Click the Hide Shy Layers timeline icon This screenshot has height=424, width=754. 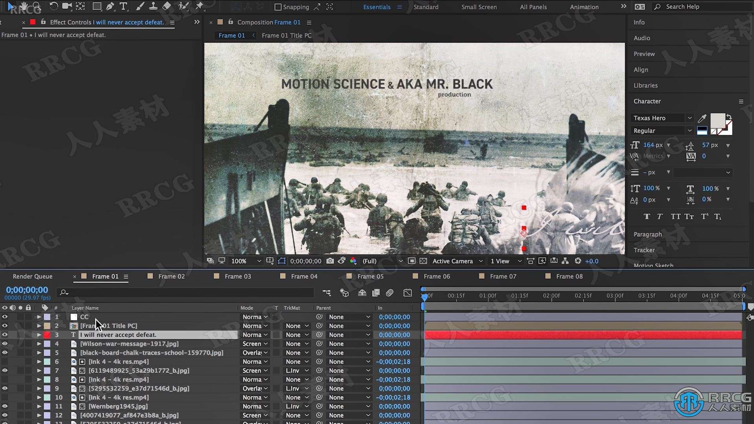pyautogui.click(x=362, y=293)
